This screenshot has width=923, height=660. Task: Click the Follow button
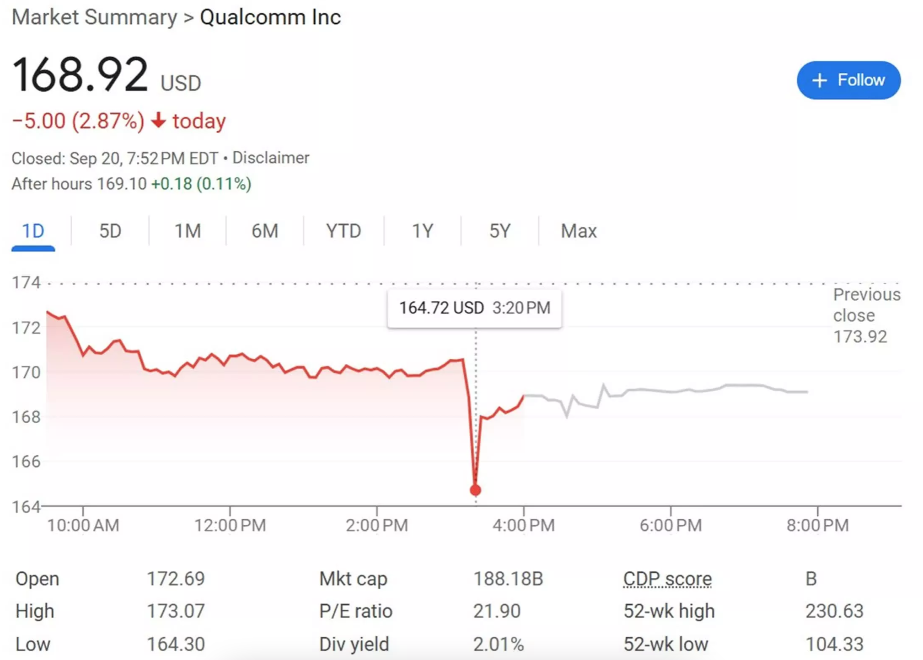[848, 80]
